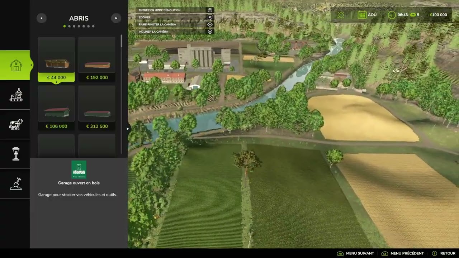
Task: Click the 'Garage ouvert en bois' title
Action: 79,183
